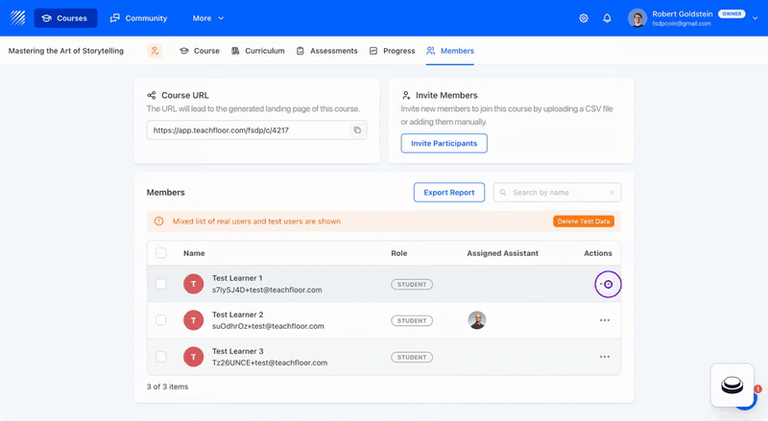Check the box for Test Learner 2
768x421 pixels.
pos(161,320)
